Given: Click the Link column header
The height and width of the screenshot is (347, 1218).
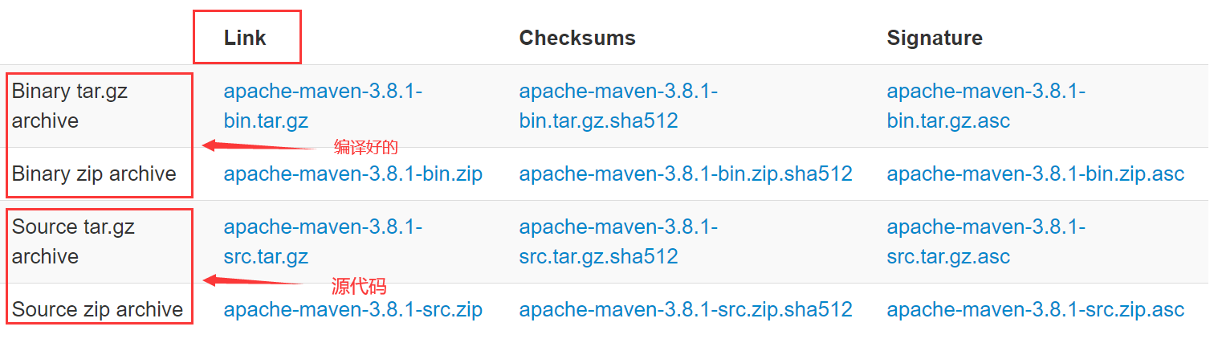Looking at the screenshot, I should [245, 38].
